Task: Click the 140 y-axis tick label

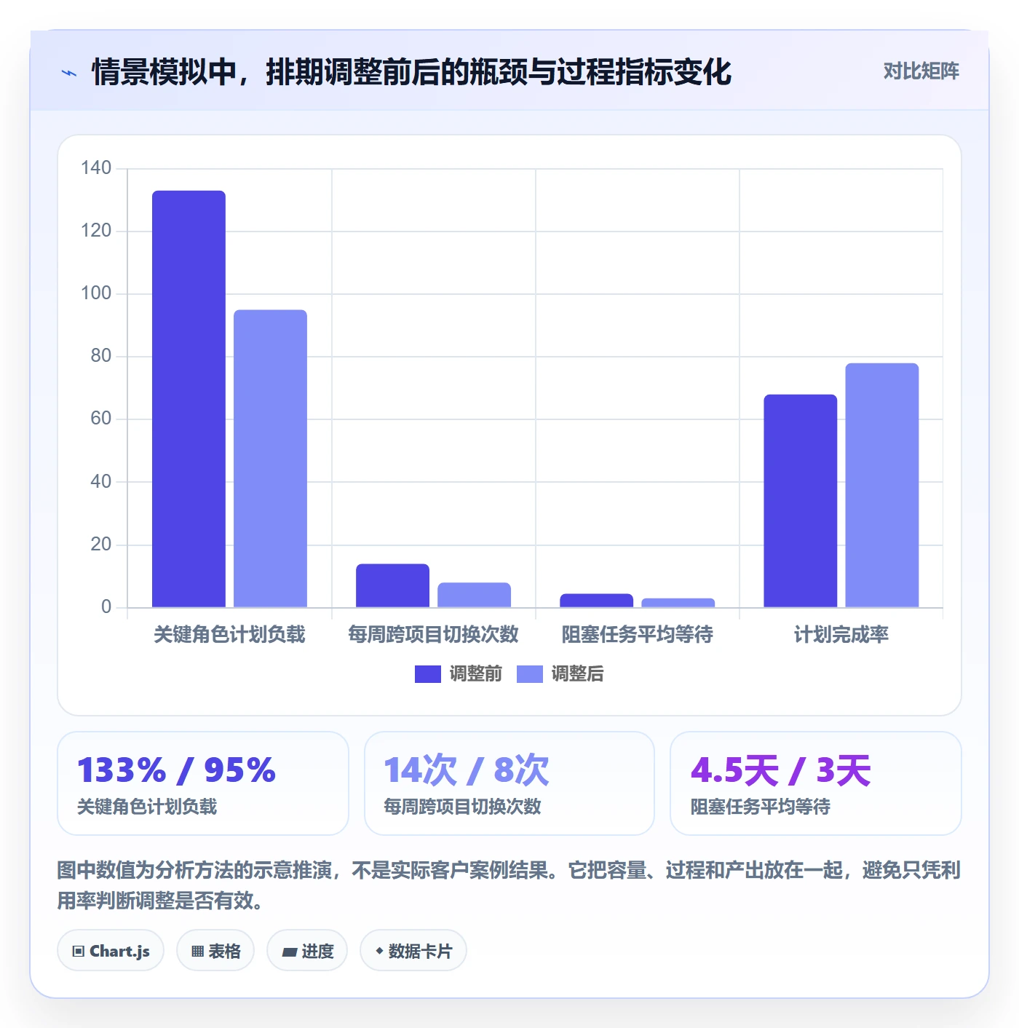Action: (x=96, y=168)
